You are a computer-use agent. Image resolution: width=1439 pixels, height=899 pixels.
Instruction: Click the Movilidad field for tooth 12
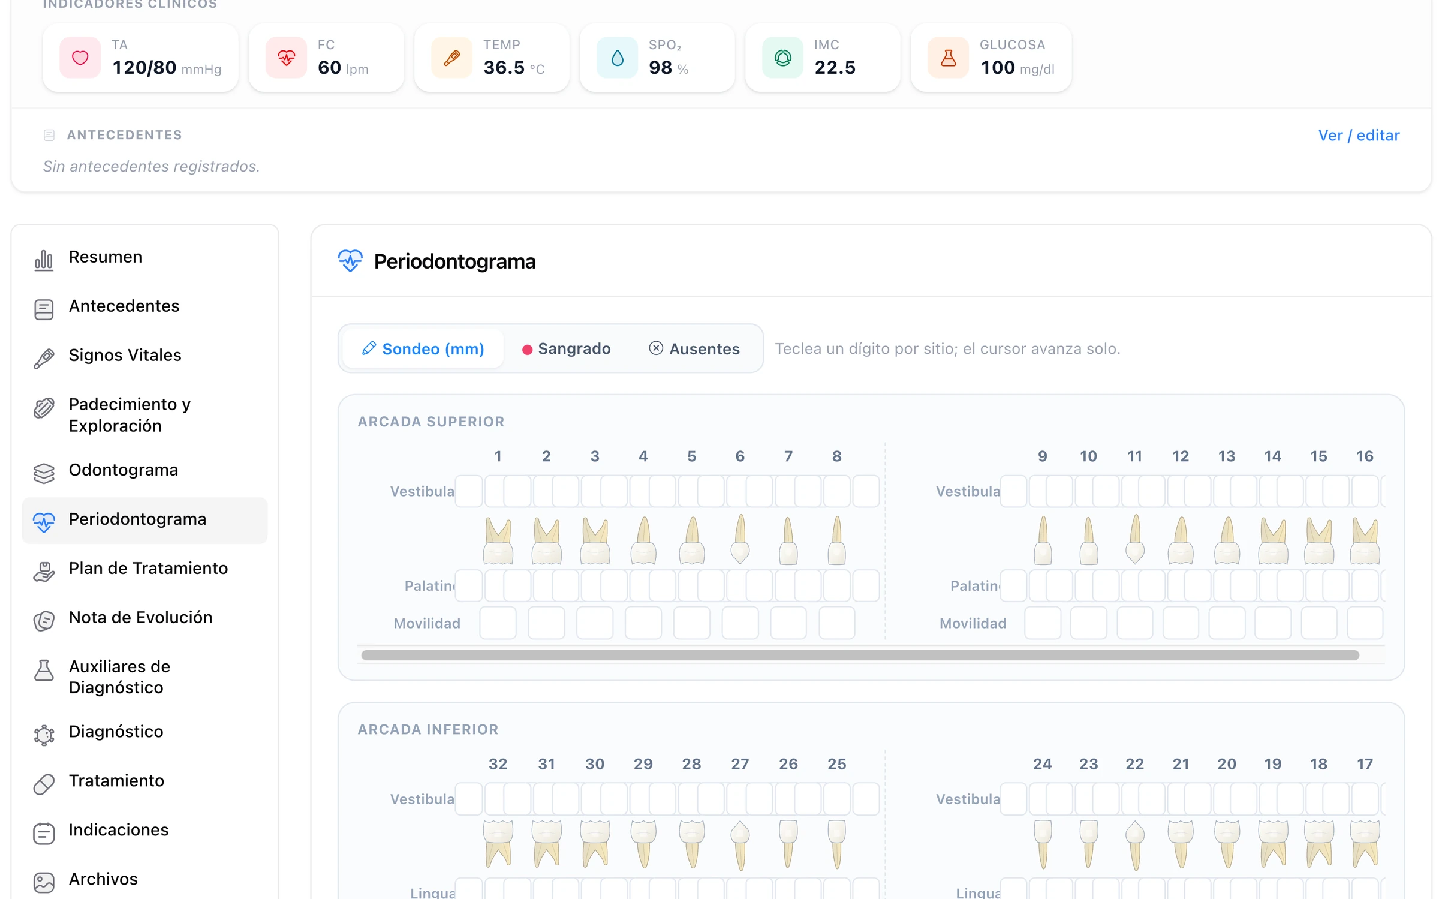(x=1181, y=623)
